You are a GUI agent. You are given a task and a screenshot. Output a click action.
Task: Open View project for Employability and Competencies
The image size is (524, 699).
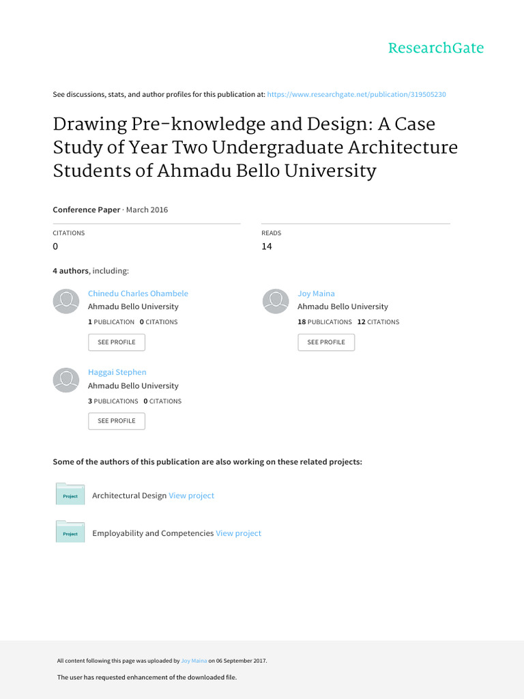click(238, 533)
